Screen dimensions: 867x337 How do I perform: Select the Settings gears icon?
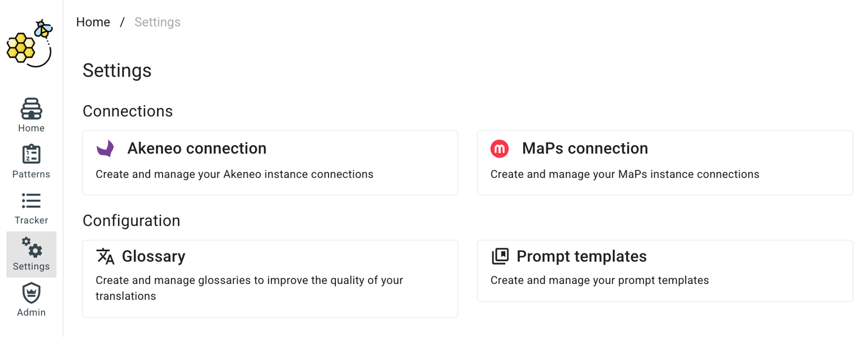click(32, 247)
